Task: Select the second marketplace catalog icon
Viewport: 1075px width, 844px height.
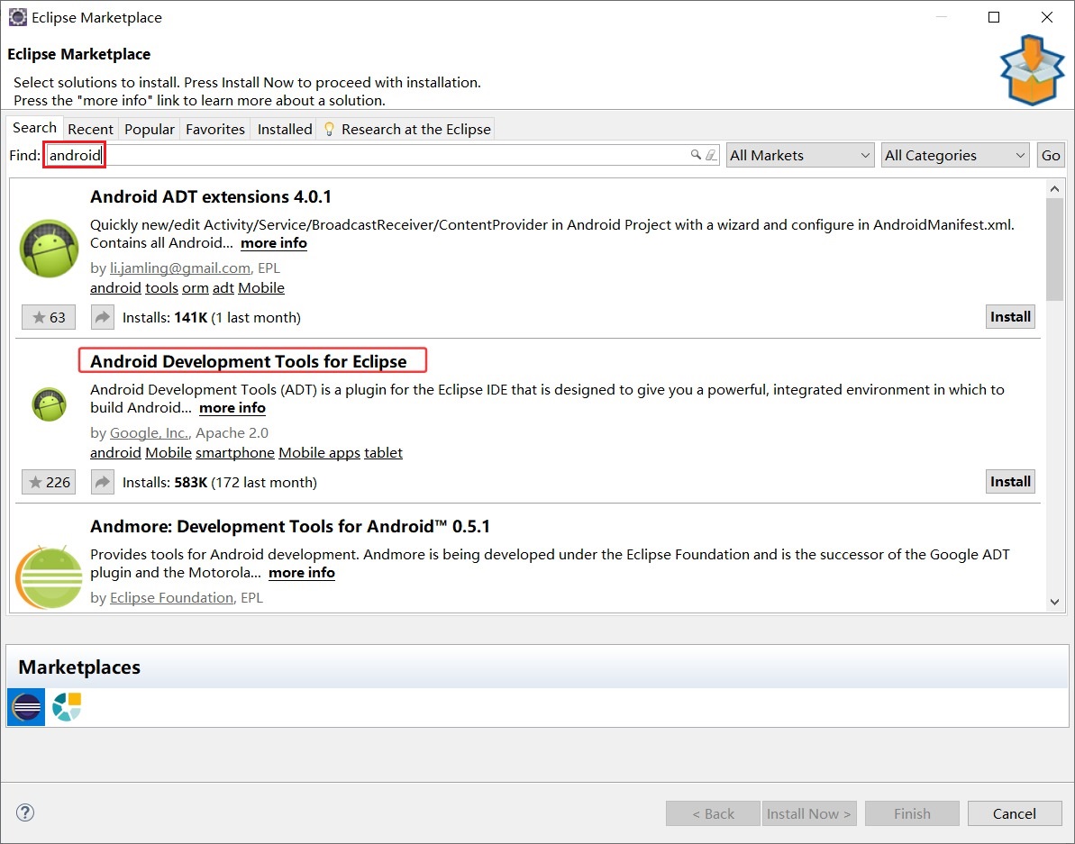Action: [x=67, y=707]
